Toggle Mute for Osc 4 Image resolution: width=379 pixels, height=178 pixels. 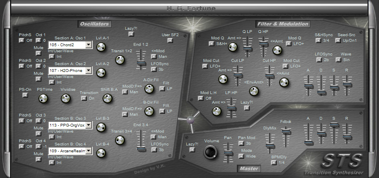39,159
